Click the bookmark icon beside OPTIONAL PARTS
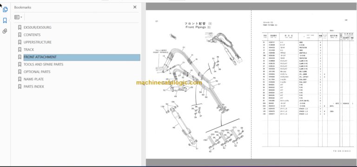 [x=20, y=72]
